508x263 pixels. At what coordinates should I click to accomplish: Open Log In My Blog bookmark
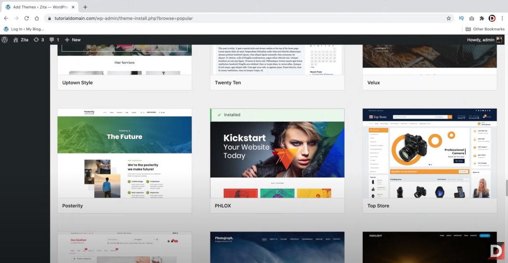(24, 29)
